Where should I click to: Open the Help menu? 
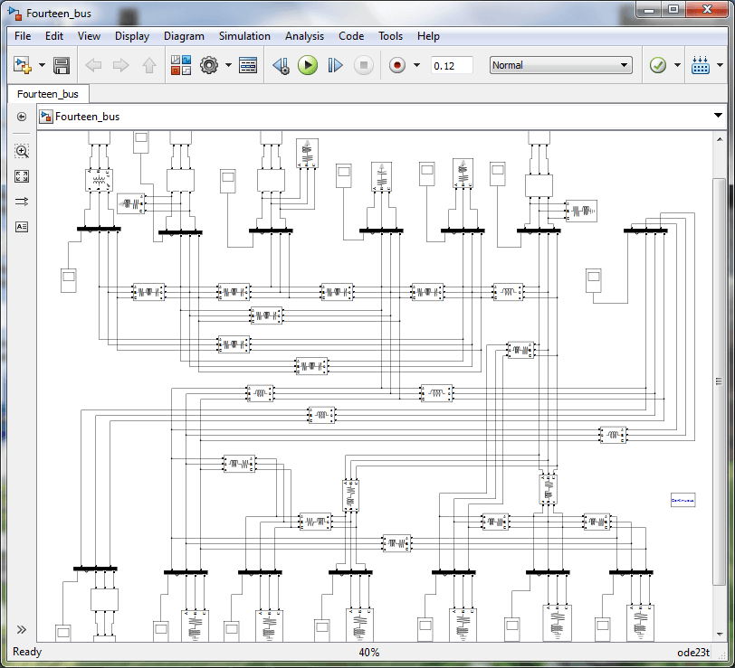[x=428, y=36]
